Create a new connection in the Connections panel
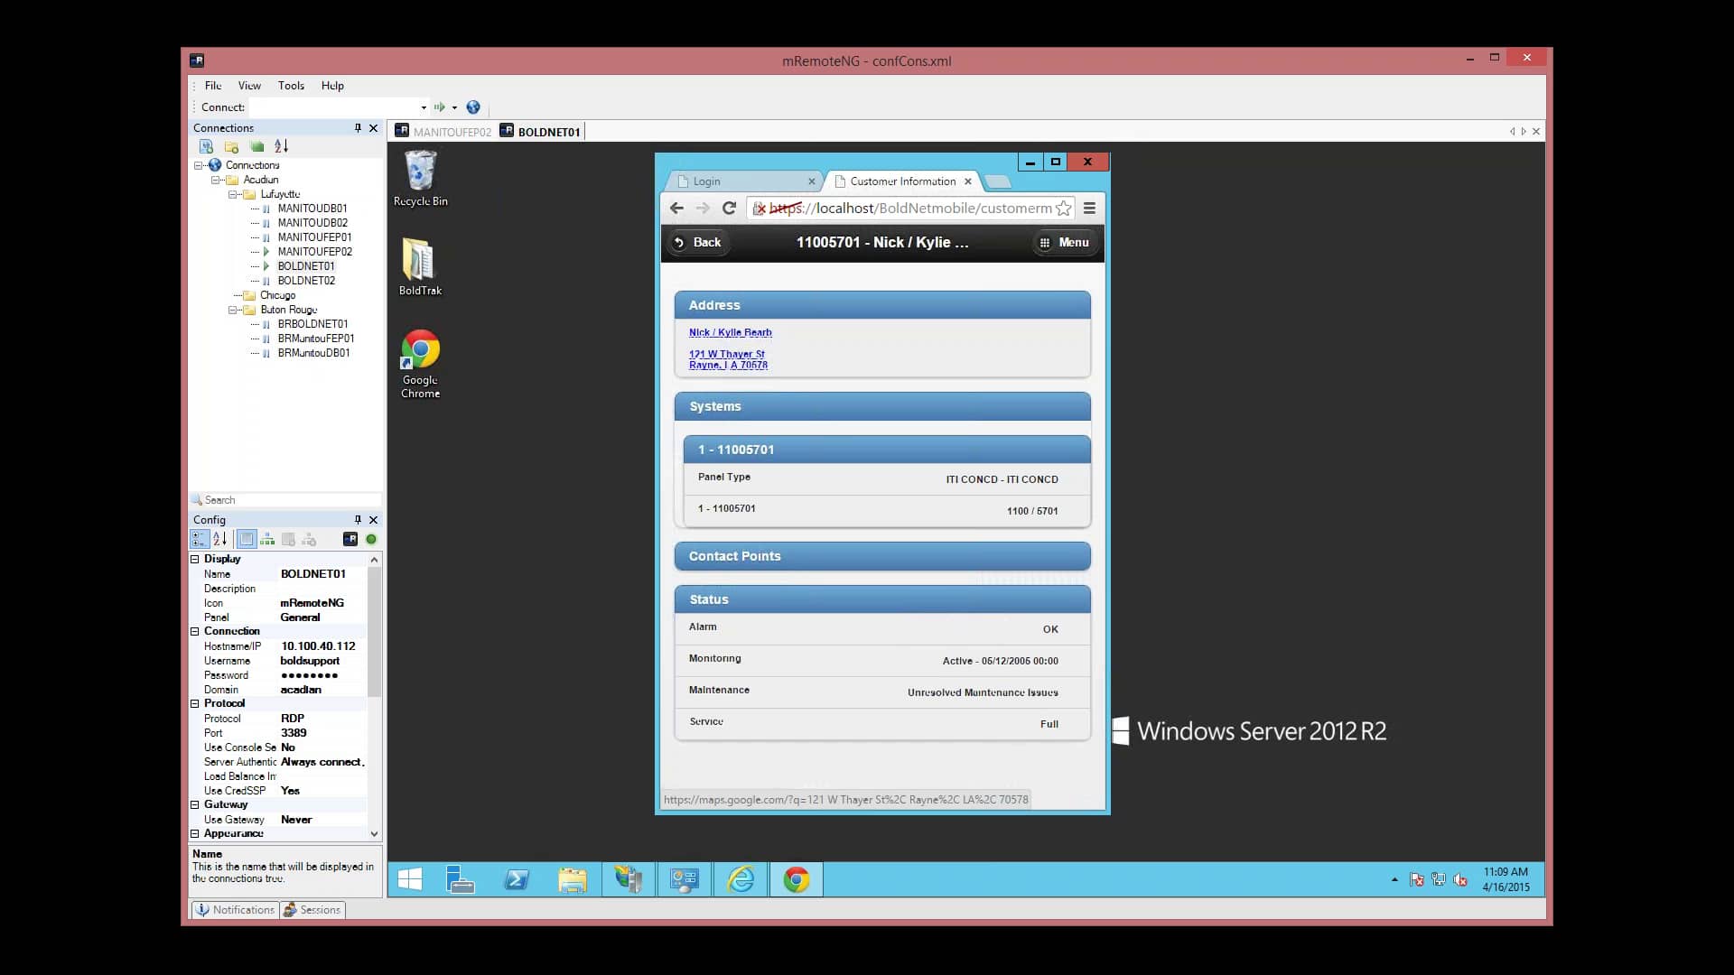This screenshot has height=975, width=1734. (x=206, y=146)
